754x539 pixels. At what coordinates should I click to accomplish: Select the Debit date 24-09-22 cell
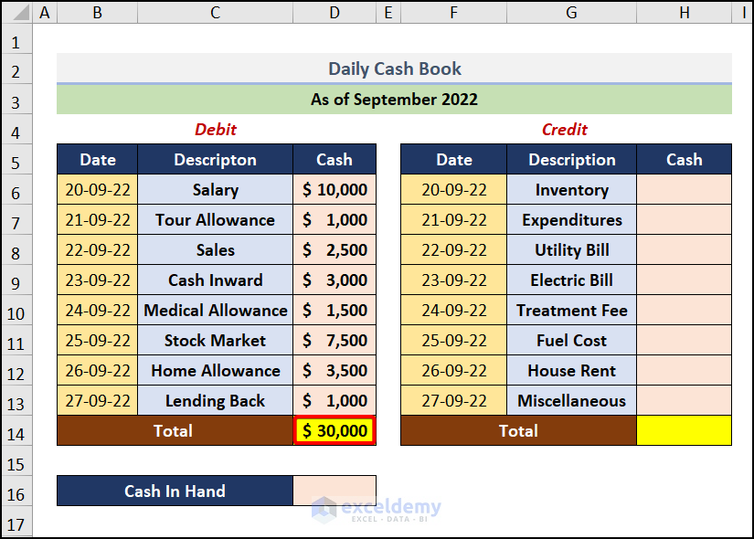pyautogui.click(x=98, y=310)
